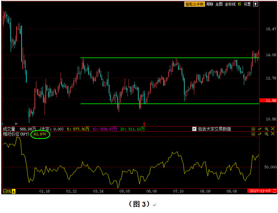The height and width of the screenshot is (213, 278).
Task: Toggle the 权 adjustment option
Action: (x=240, y=4)
